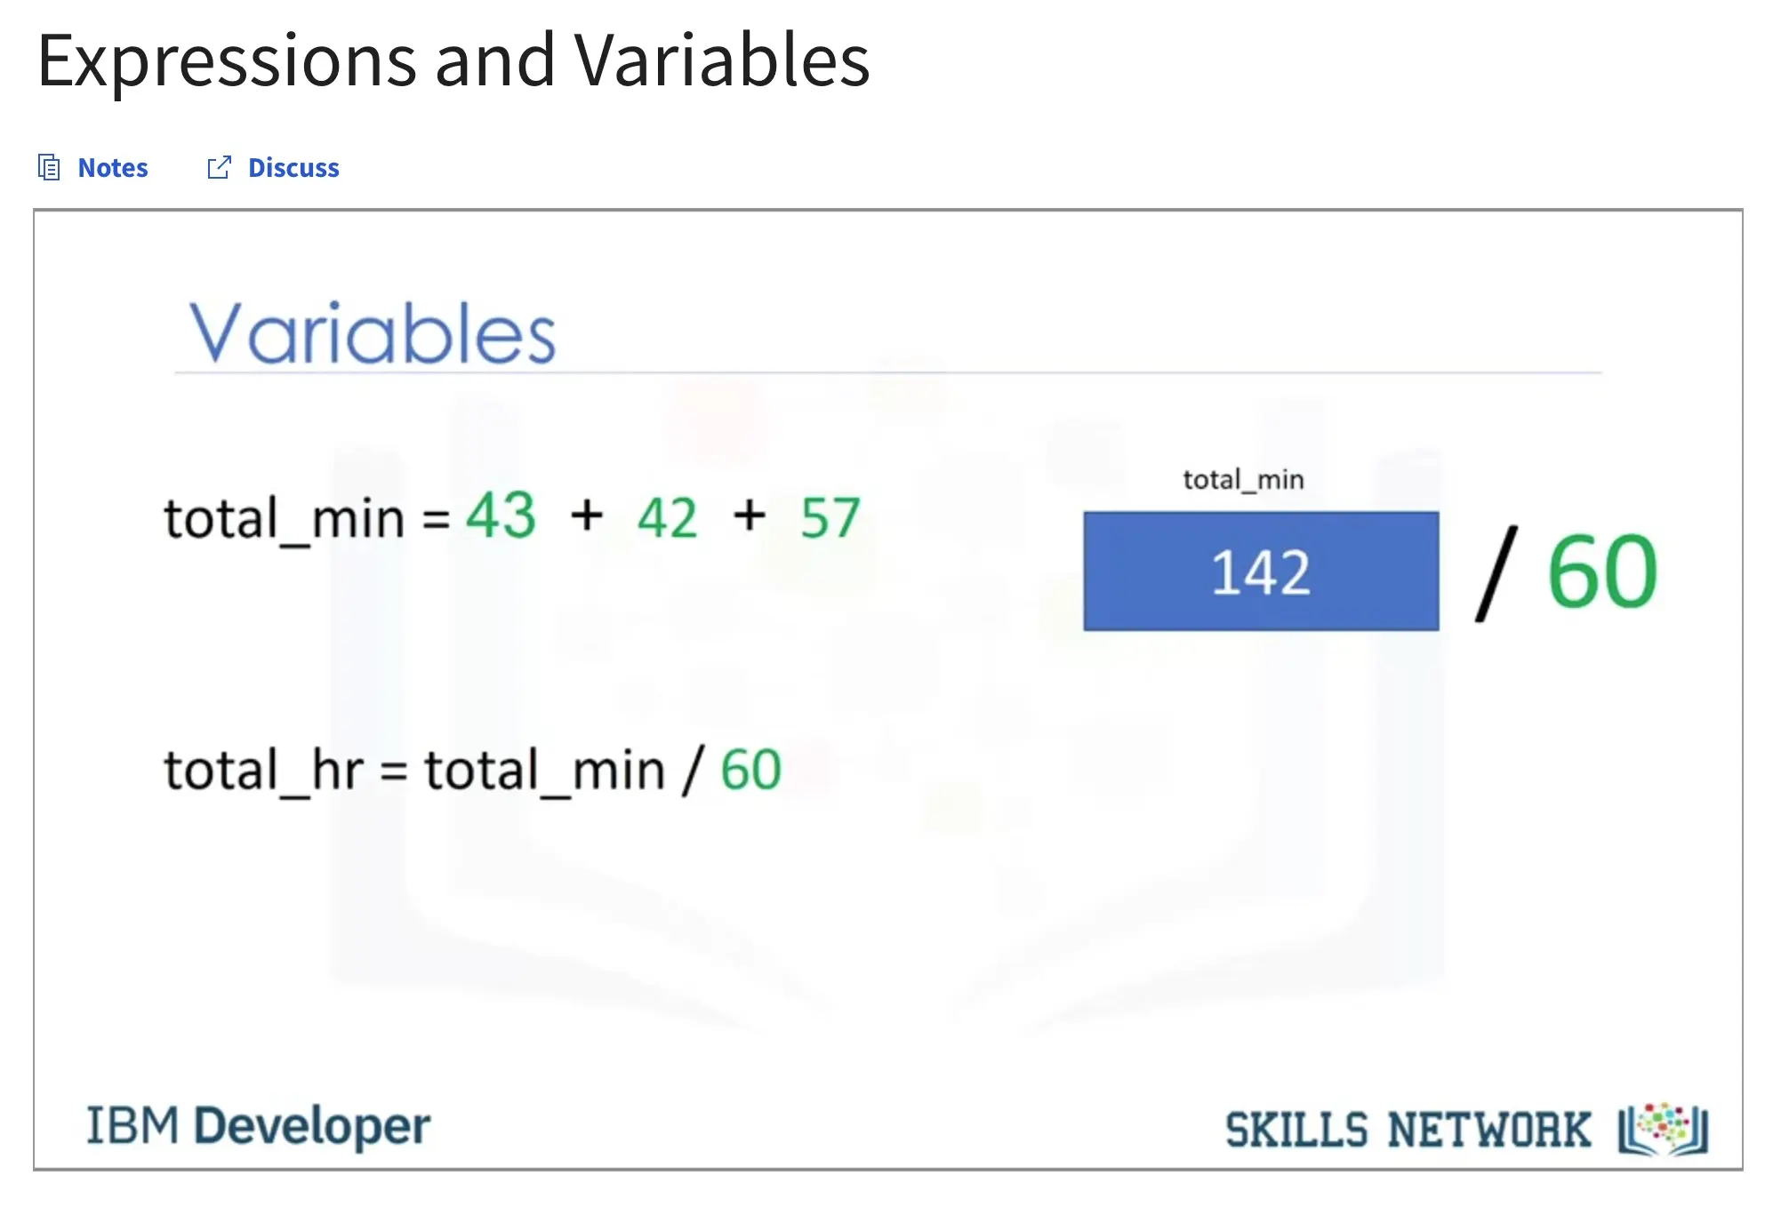1773x1207 pixels.
Task: Click the large green 60 beside the box
Action: (x=1602, y=572)
